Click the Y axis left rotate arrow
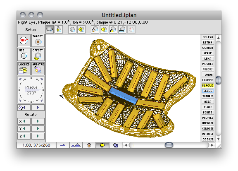 (24, 129)
